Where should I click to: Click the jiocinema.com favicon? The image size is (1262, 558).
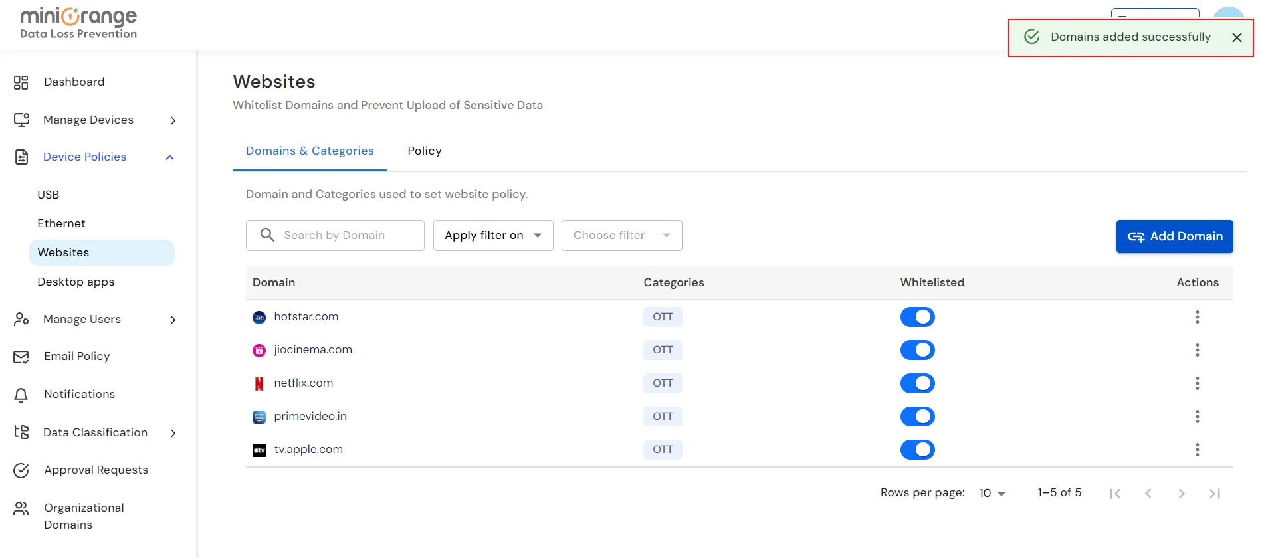259,351
